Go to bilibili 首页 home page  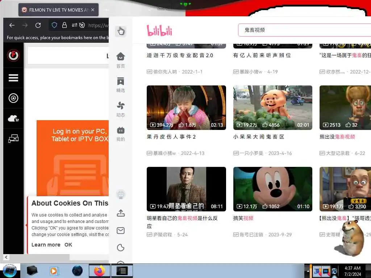(121, 60)
